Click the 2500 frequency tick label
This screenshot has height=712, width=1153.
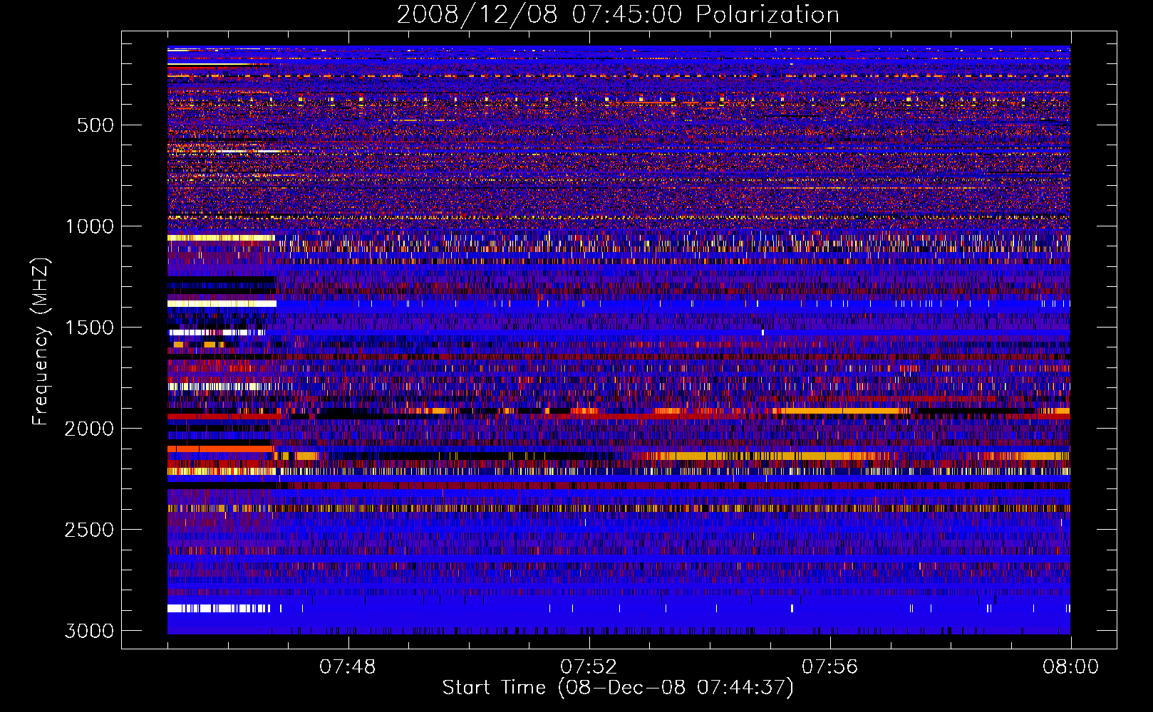89,530
